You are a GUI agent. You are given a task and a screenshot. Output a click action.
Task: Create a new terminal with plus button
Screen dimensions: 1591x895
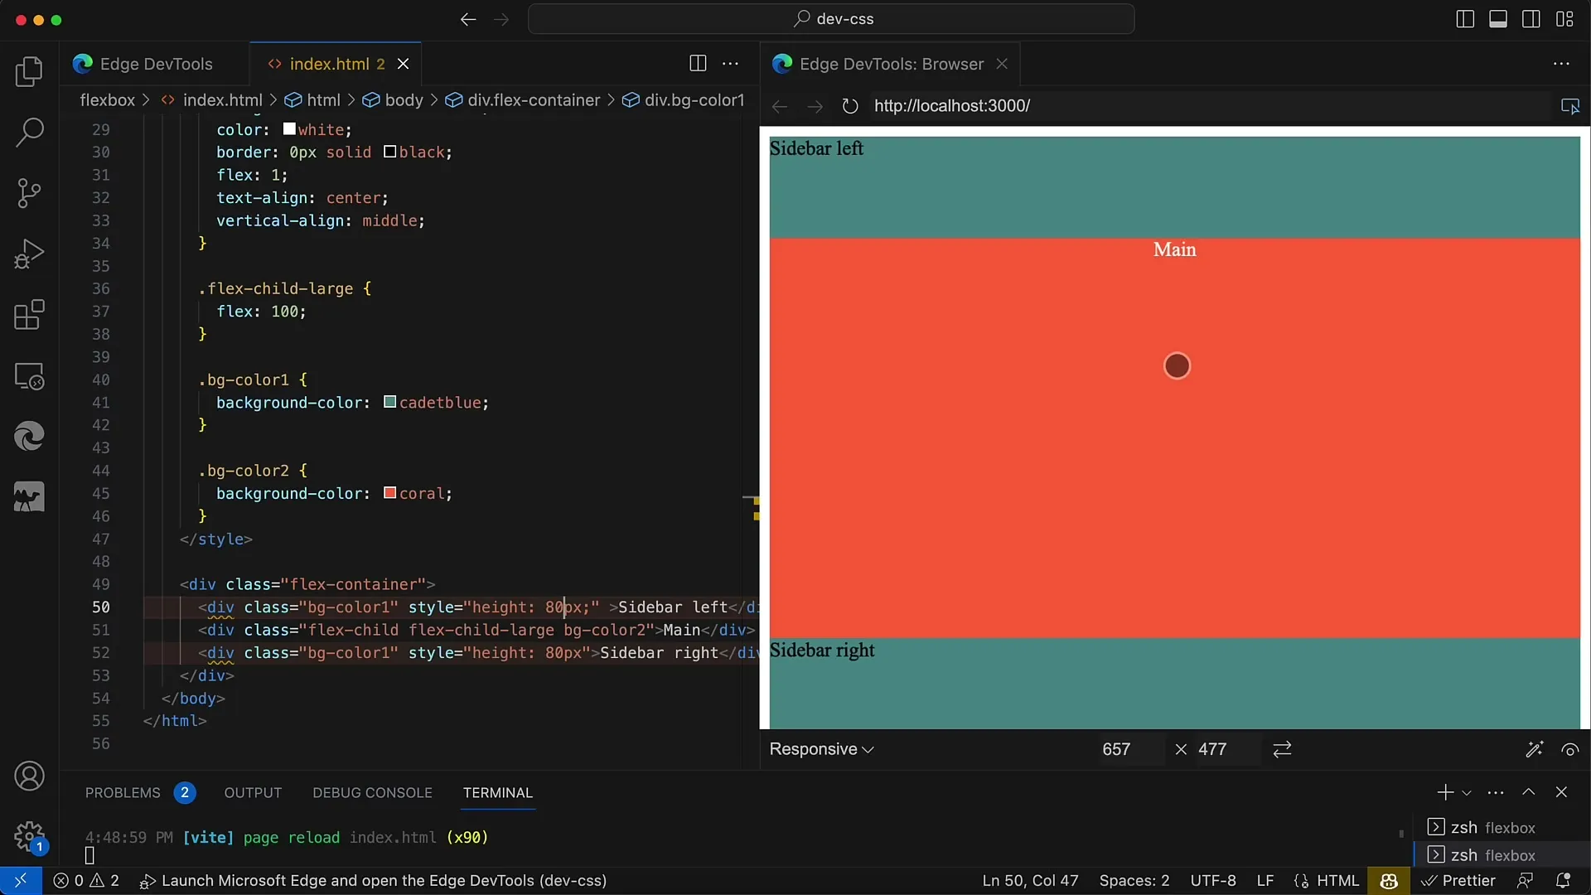coord(1445,792)
